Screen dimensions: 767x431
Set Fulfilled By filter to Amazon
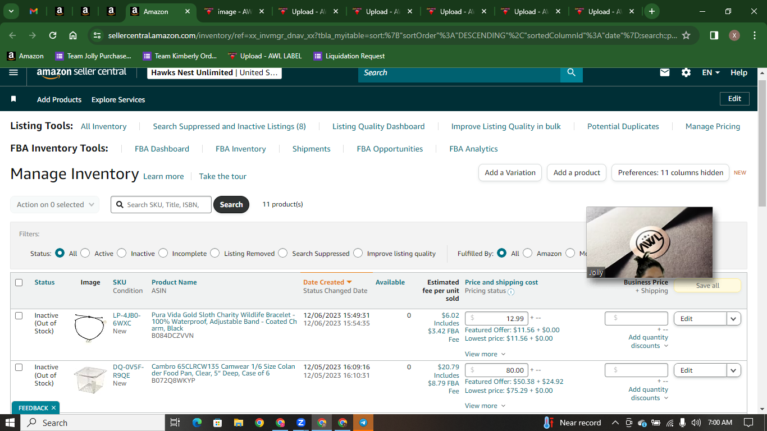pyautogui.click(x=528, y=253)
